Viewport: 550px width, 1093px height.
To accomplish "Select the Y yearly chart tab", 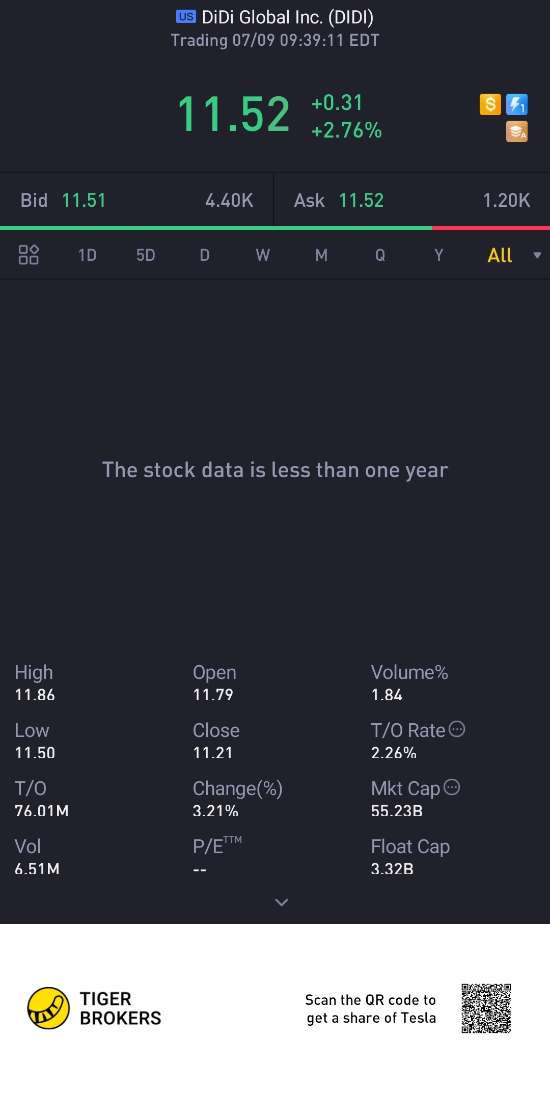I will coord(438,255).
